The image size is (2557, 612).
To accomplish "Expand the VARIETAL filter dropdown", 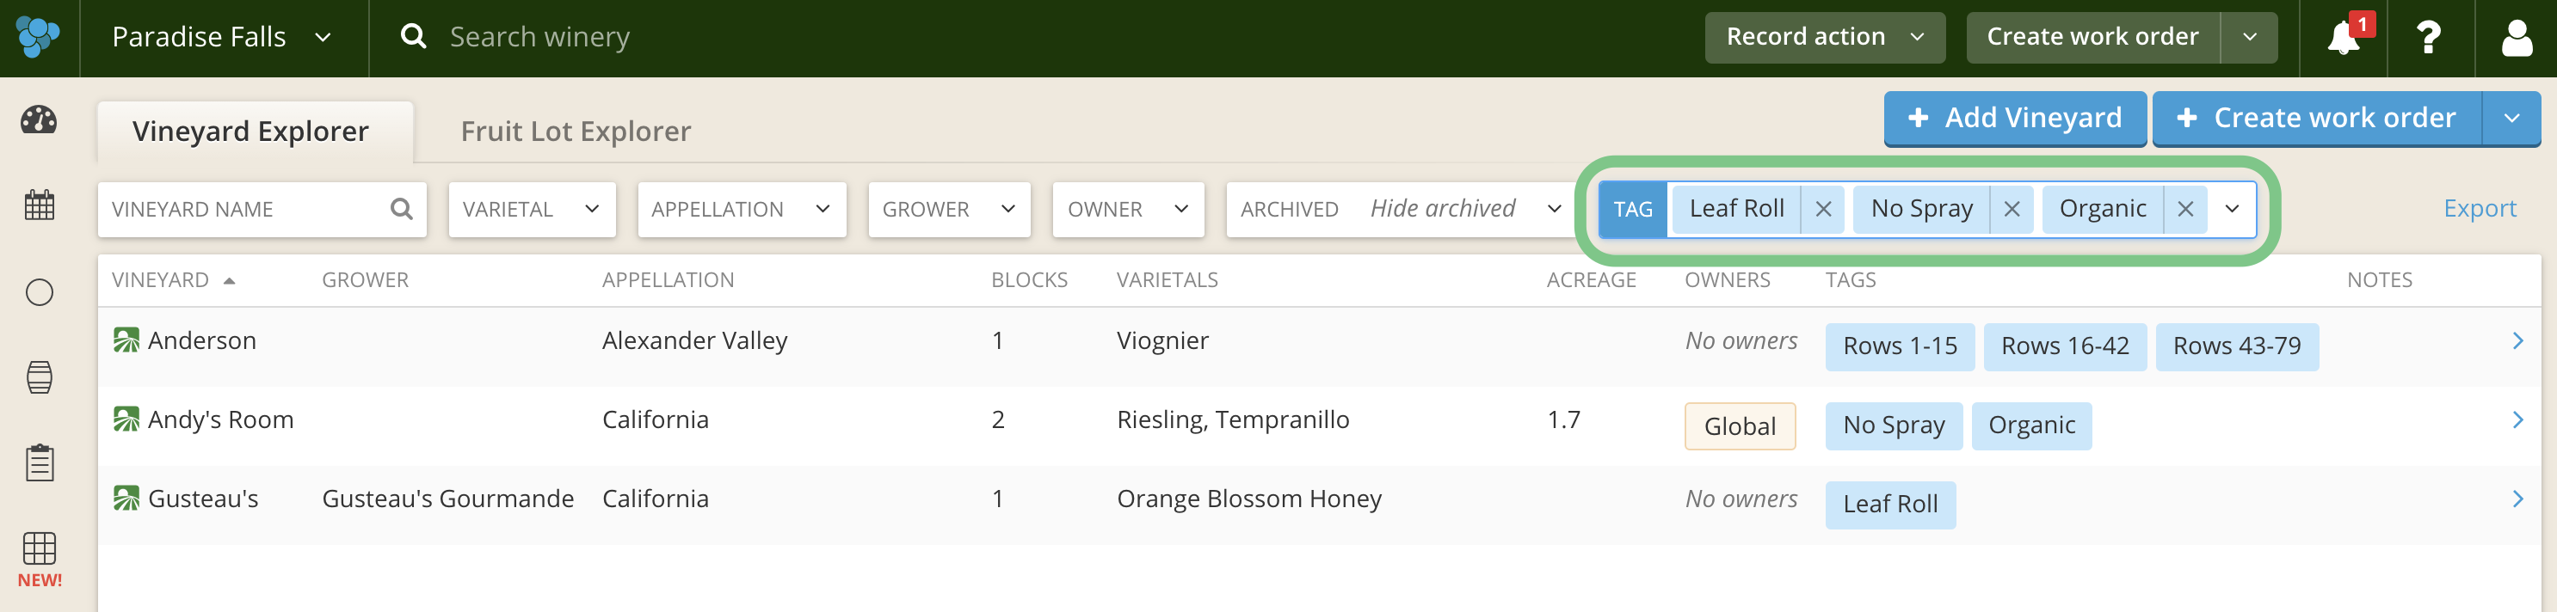I will point(532,209).
